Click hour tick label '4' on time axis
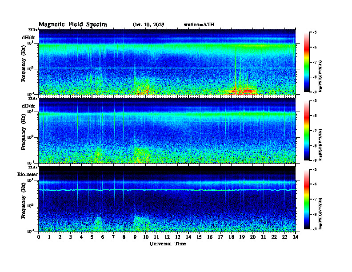 click(81, 237)
